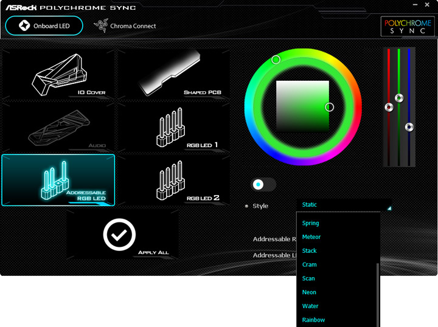Close the Polychrome Sync window
The image size is (438, 327).
coord(427,5)
